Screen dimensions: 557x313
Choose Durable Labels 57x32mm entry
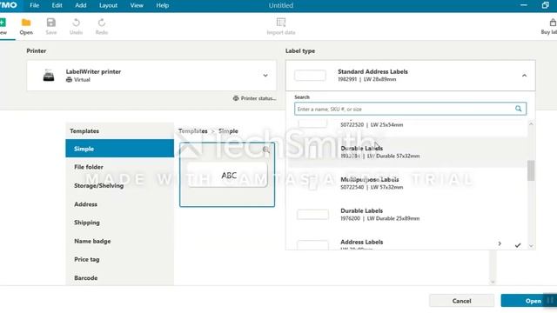point(407,152)
